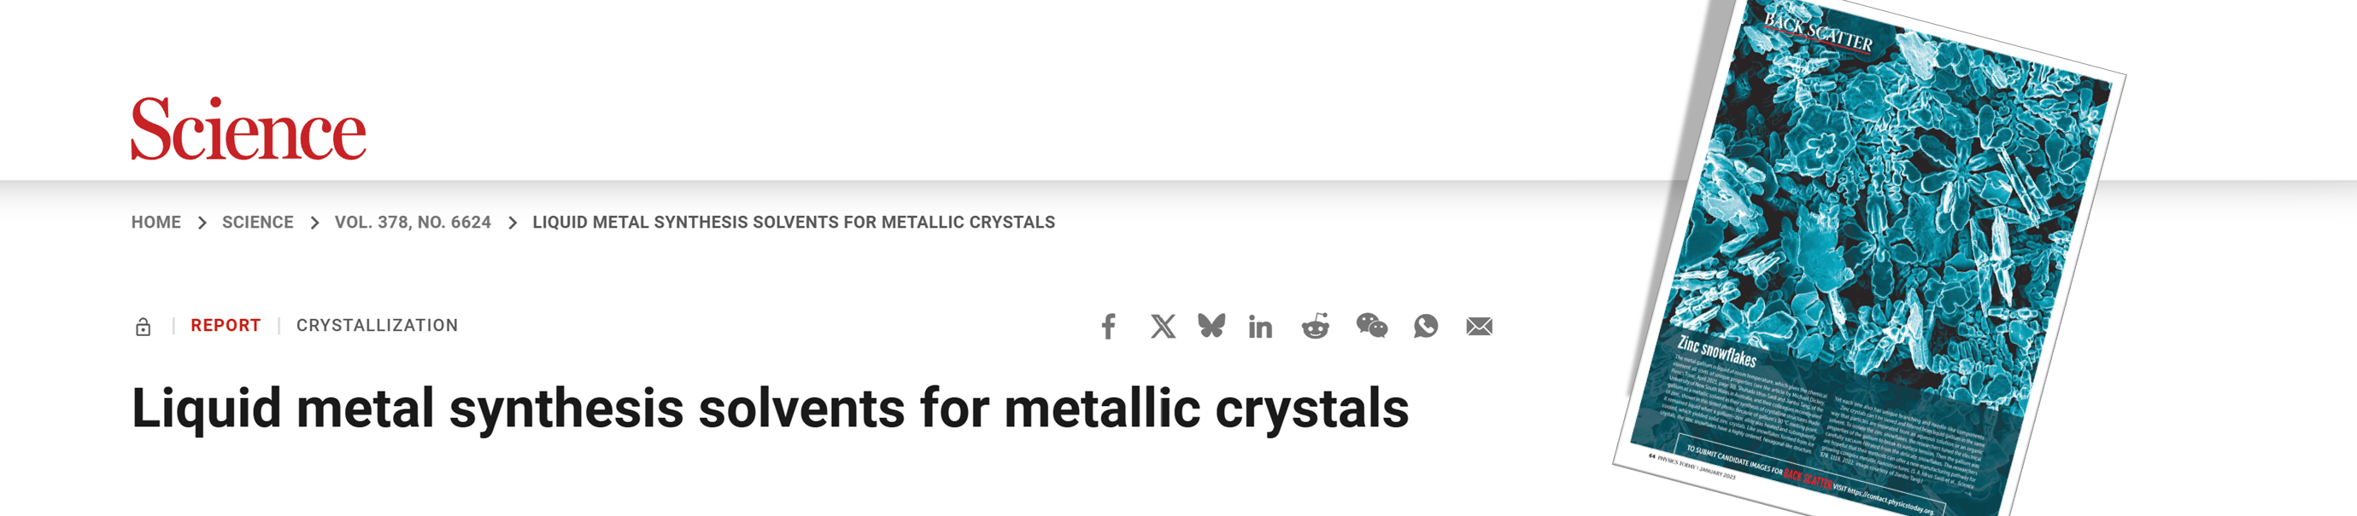
Task: Select the REPORT category label
Action: 226,325
